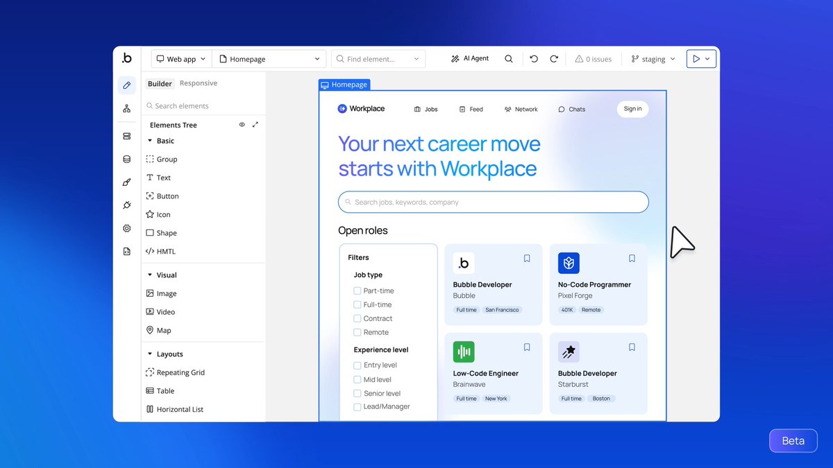This screenshot has width=833, height=468.
Task: Go to Network in the page nav
Action: click(521, 110)
